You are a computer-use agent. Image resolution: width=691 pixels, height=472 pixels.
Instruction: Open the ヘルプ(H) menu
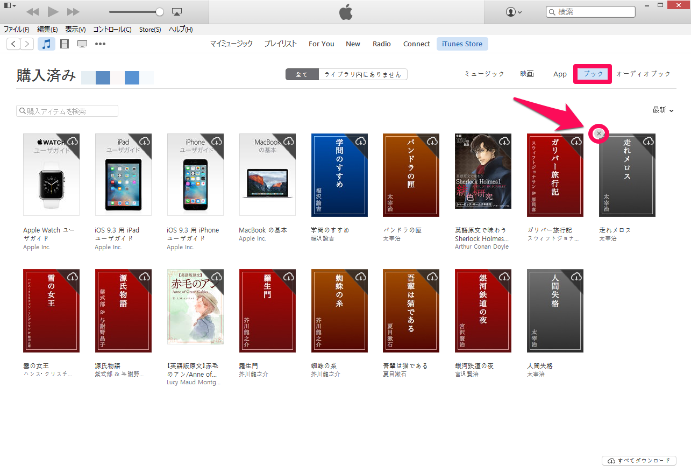coord(181,30)
